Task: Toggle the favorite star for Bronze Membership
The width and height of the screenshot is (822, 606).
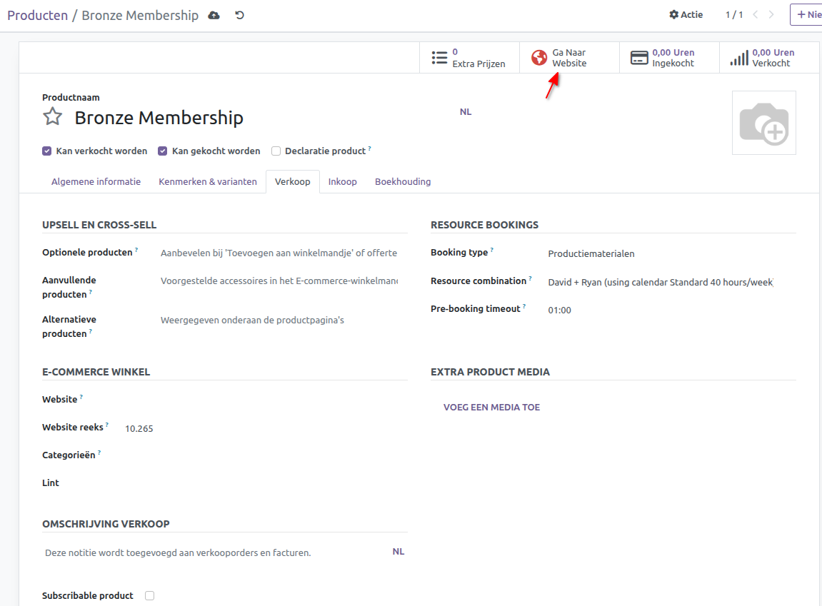Action: coord(53,117)
